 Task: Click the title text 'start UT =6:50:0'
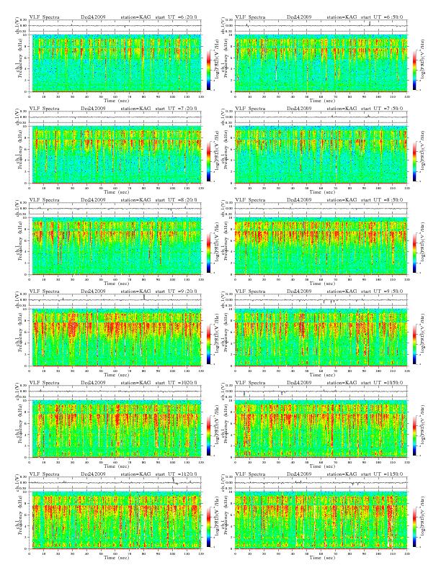coord(382,17)
